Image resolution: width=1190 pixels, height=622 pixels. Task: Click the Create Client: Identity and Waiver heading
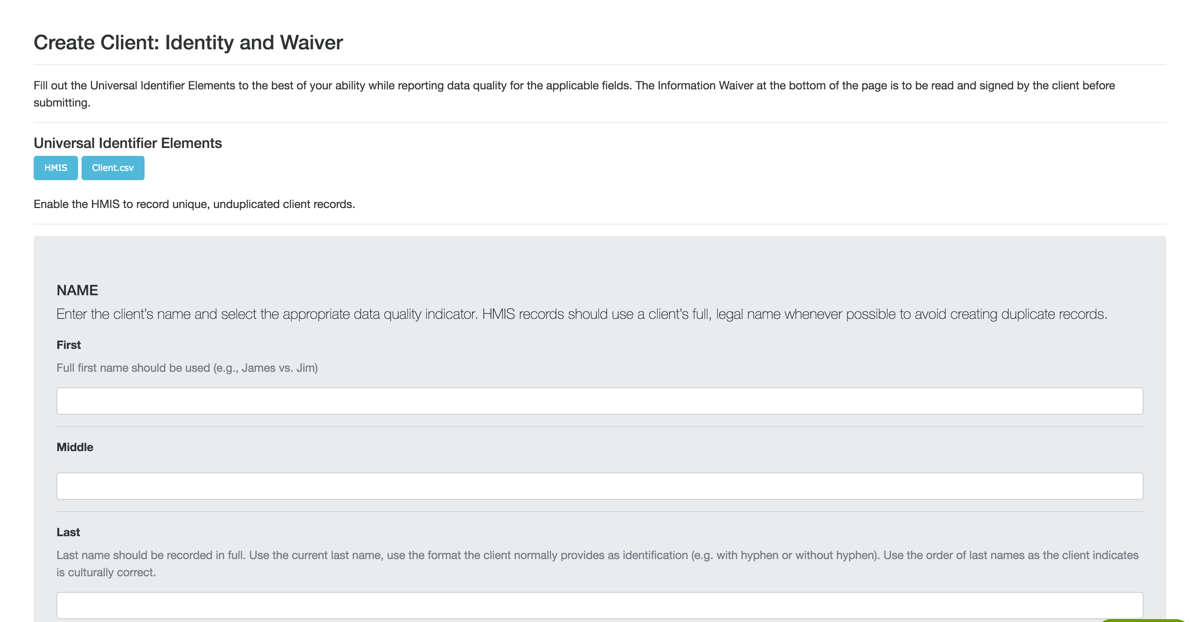[x=188, y=43]
